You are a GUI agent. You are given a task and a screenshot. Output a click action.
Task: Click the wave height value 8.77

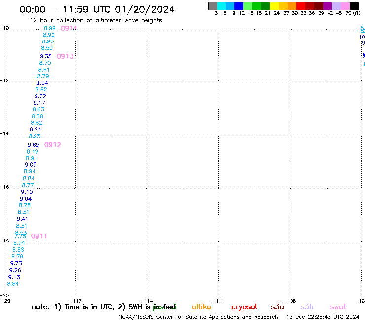(28, 185)
